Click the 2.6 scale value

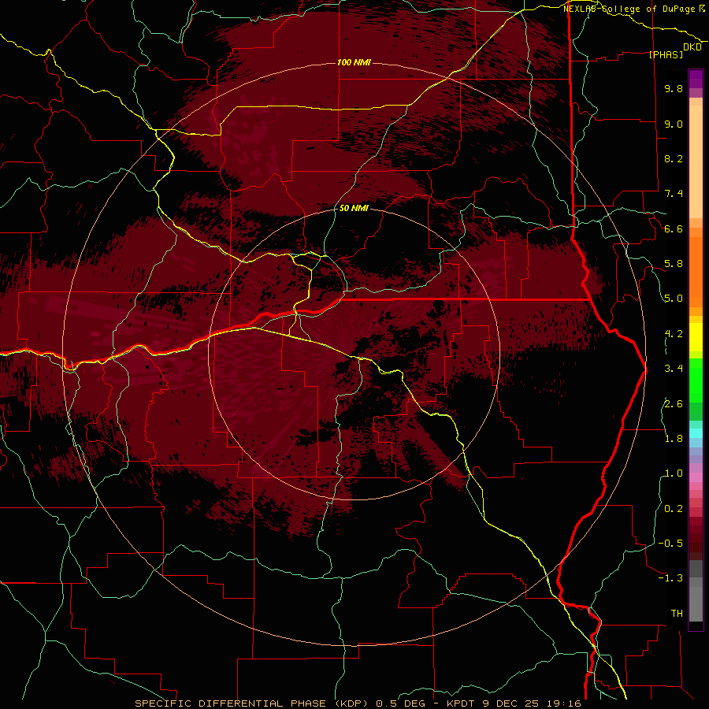point(674,404)
